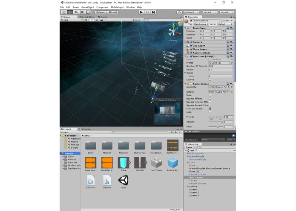The height and width of the screenshot is (211, 296).
Task: Select the Rotate tool in toolbar
Action: click(x=76, y=12)
